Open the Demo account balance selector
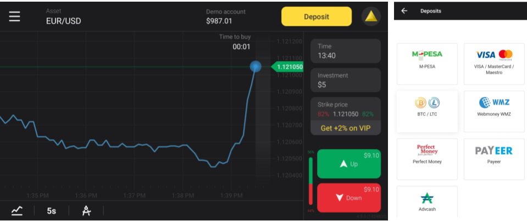 (x=226, y=16)
